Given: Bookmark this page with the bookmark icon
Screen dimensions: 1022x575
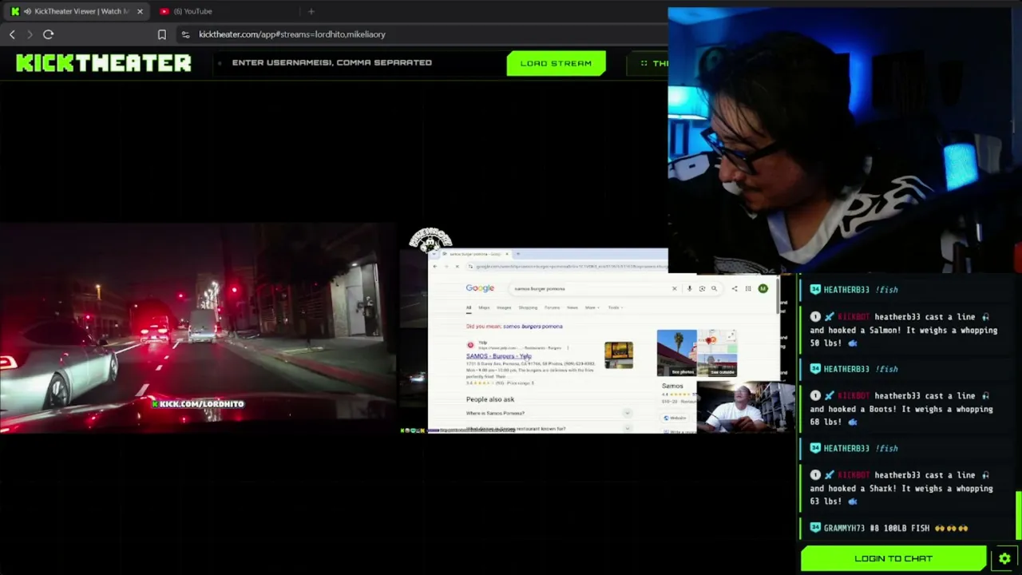Looking at the screenshot, I should click(x=162, y=34).
